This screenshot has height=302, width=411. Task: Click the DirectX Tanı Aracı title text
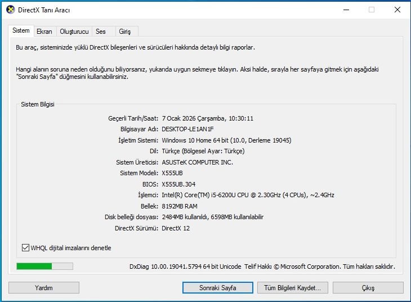pos(44,10)
